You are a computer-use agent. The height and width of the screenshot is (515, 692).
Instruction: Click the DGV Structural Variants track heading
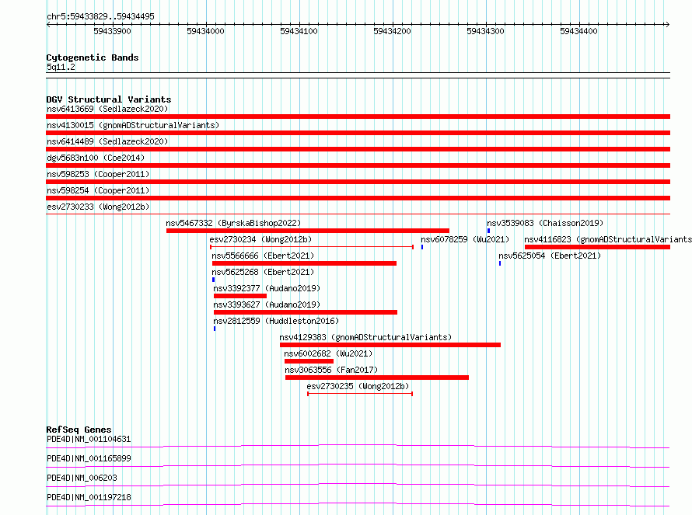[109, 99]
